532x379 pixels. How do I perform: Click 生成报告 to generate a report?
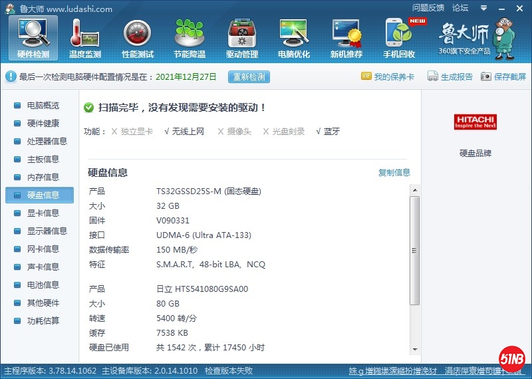point(450,77)
